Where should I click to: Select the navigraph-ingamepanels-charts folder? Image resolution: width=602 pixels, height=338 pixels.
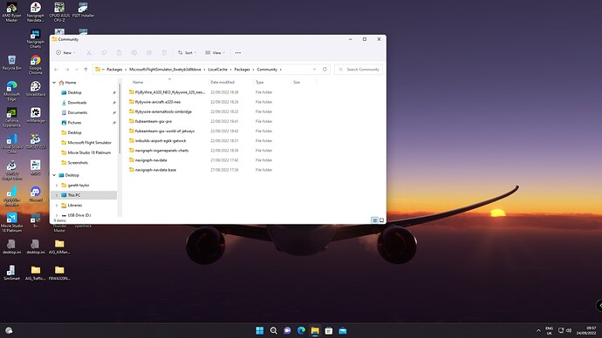(159, 150)
